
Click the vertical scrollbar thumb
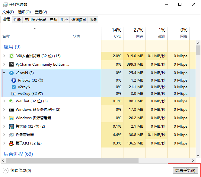tap(198, 50)
